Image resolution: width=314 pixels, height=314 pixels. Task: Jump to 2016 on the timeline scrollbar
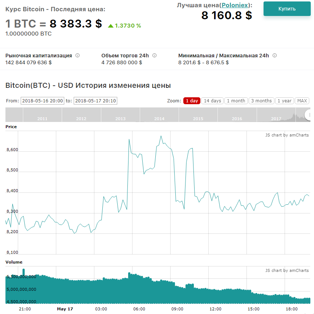(237, 115)
